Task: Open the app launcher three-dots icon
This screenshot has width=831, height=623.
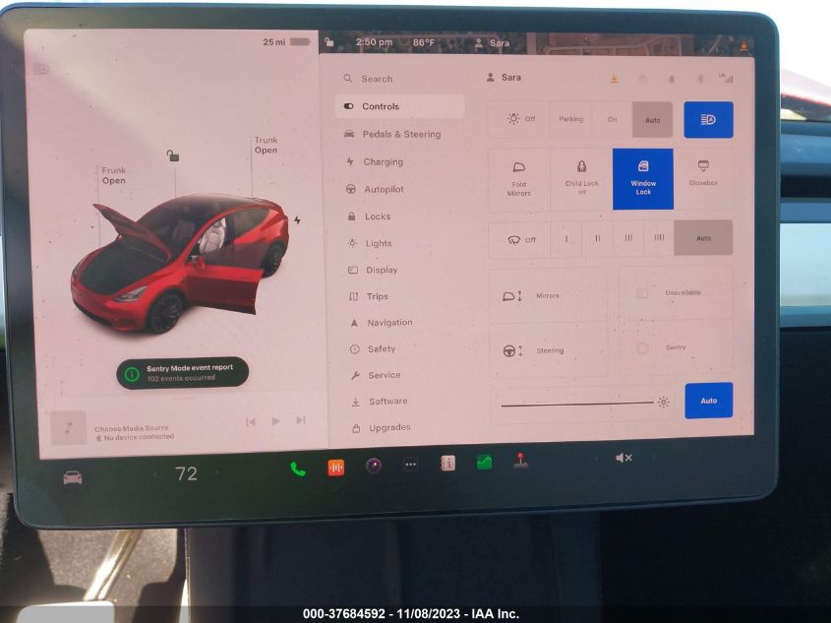Action: click(x=410, y=465)
